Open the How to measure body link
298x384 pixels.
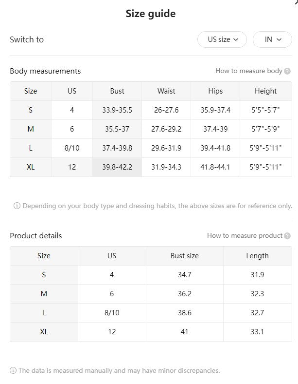click(x=249, y=71)
